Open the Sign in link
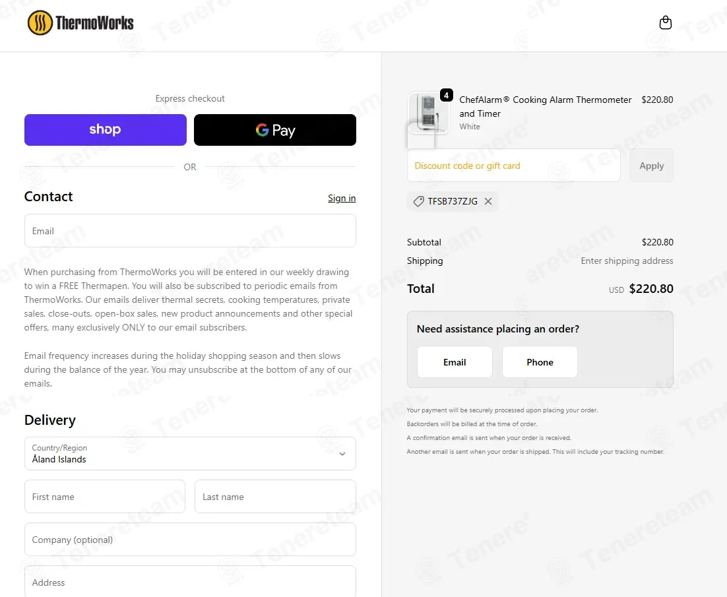The width and height of the screenshot is (727, 597). pos(342,198)
